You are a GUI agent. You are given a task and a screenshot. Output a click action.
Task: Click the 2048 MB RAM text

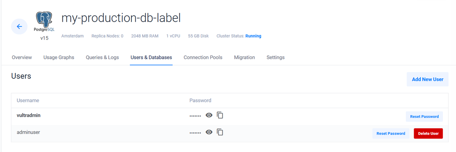pos(145,36)
